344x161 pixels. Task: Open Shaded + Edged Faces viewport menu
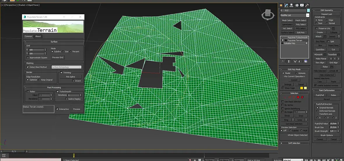[x=29, y=5]
